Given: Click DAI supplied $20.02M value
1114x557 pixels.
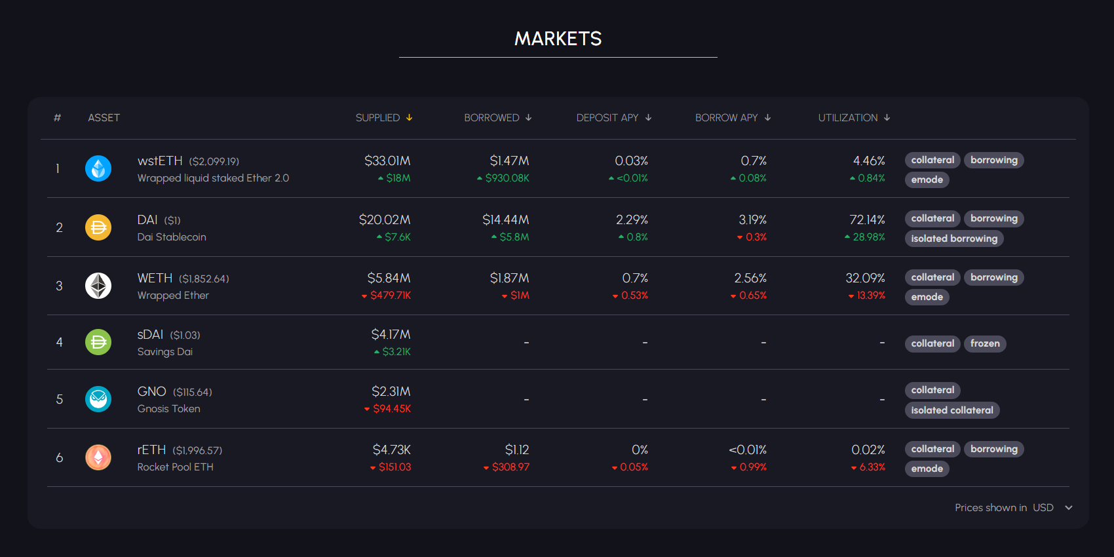Looking at the screenshot, I should pos(385,220).
